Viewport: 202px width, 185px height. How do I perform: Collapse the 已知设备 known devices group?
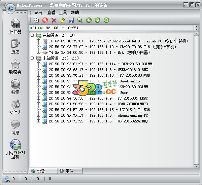pos(32,35)
